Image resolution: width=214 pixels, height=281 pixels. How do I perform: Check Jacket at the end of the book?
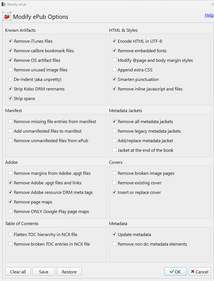[x=114, y=150]
